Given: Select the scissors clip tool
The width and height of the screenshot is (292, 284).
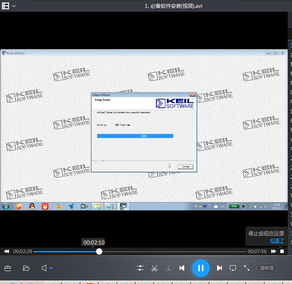Looking at the screenshot, I should [x=154, y=268].
